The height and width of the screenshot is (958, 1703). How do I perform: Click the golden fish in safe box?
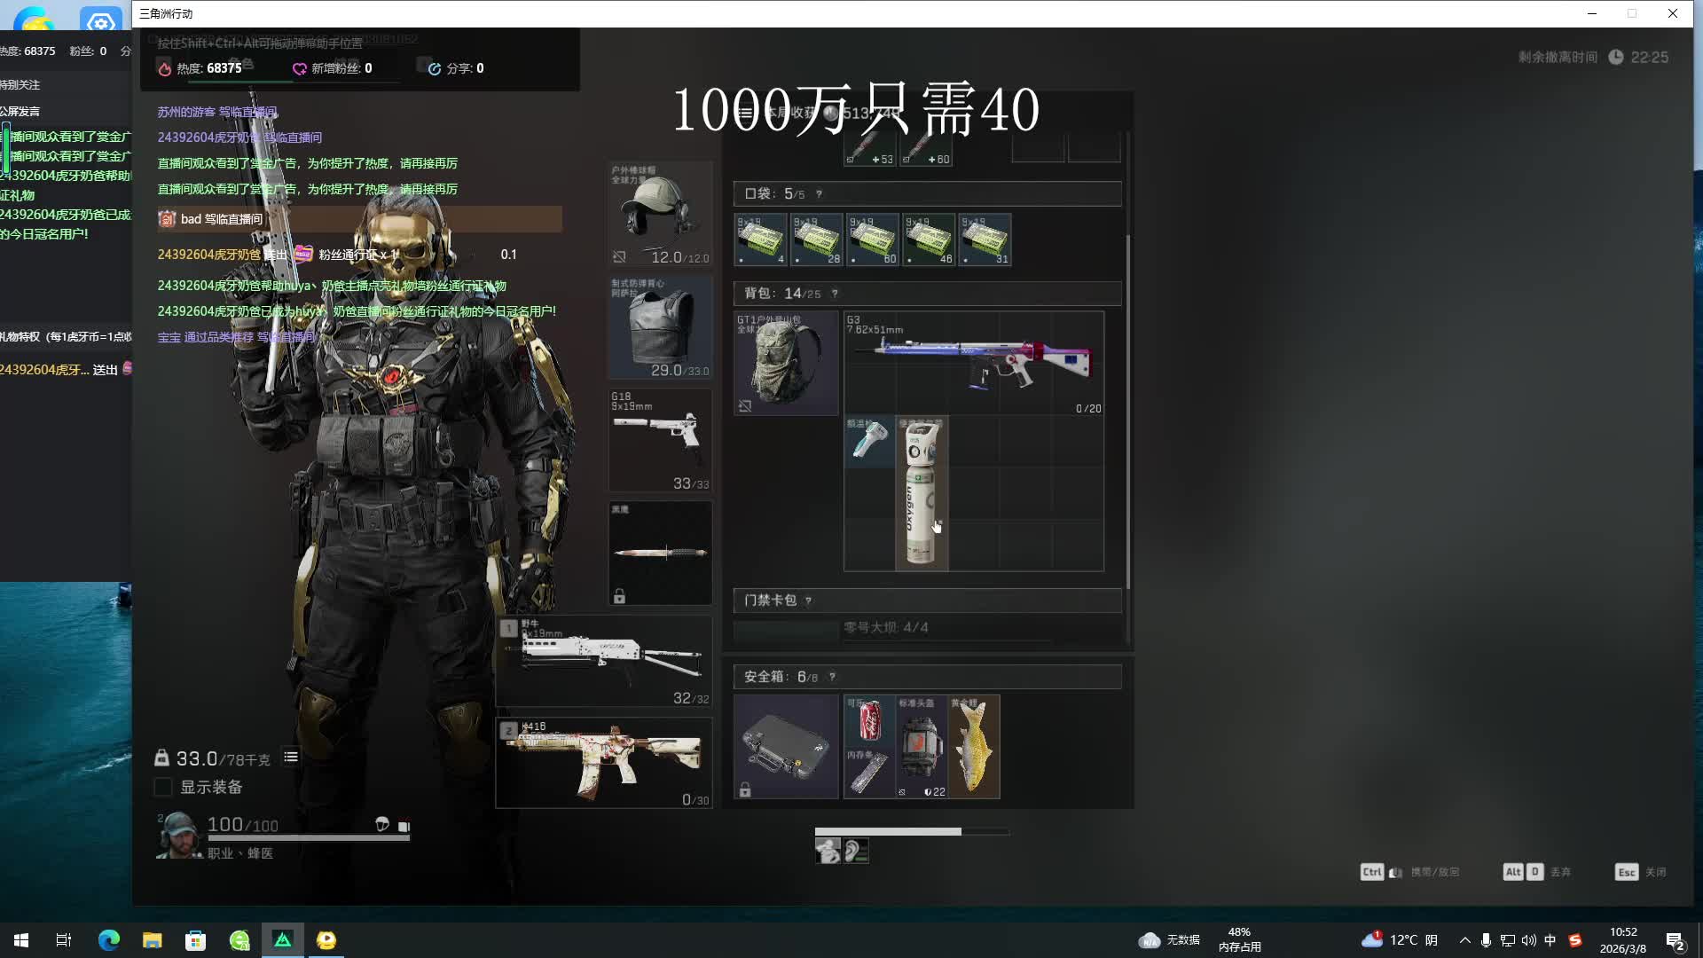pos(974,747)
